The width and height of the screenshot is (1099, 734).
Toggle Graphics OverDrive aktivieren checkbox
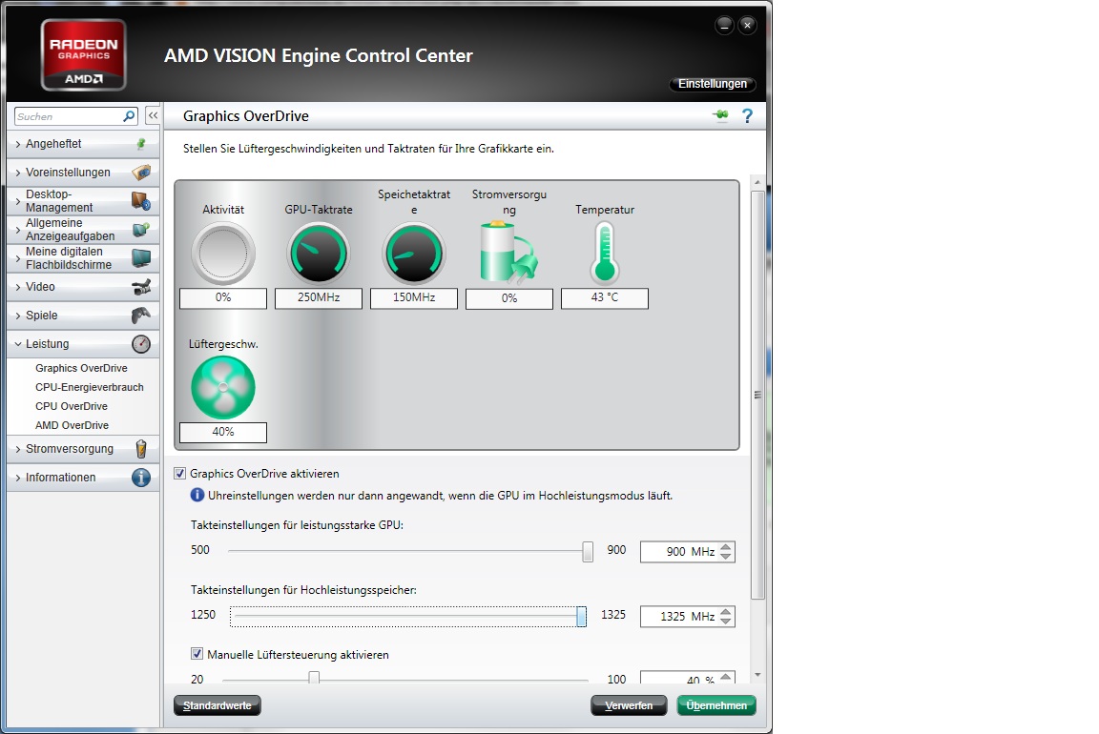180,474
